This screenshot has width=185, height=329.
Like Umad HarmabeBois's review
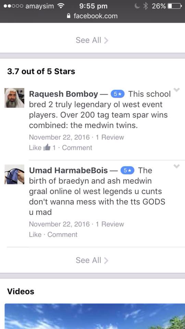click(35, 234)
